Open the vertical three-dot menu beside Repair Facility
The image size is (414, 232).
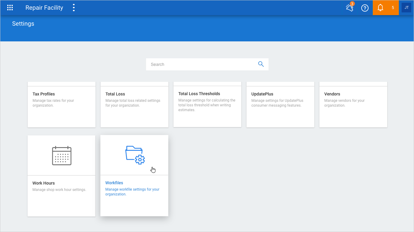[74, 8]
